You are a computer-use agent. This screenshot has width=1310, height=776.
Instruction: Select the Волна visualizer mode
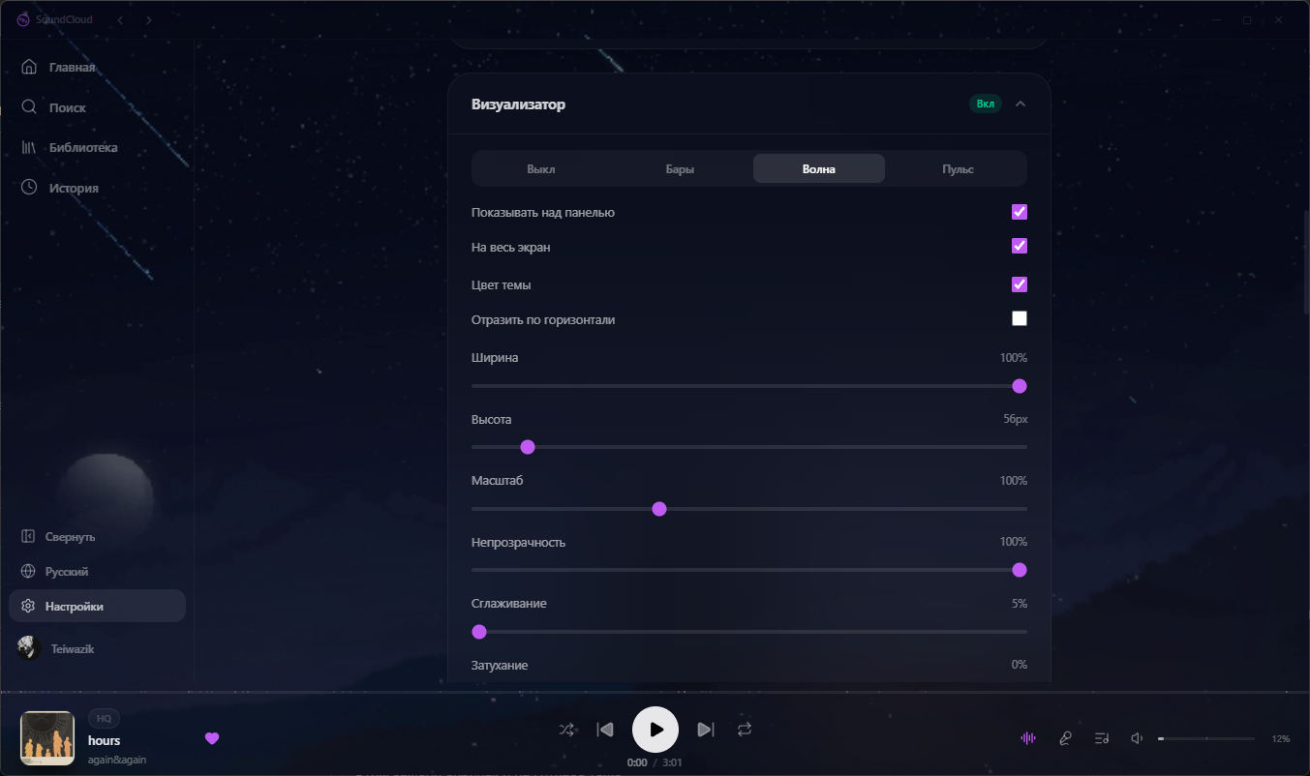coord(819,168)
